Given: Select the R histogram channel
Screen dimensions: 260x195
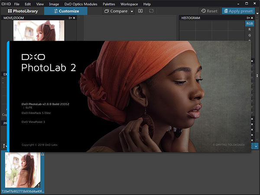Looking at the screenshot, I should (x=250, y=29).
